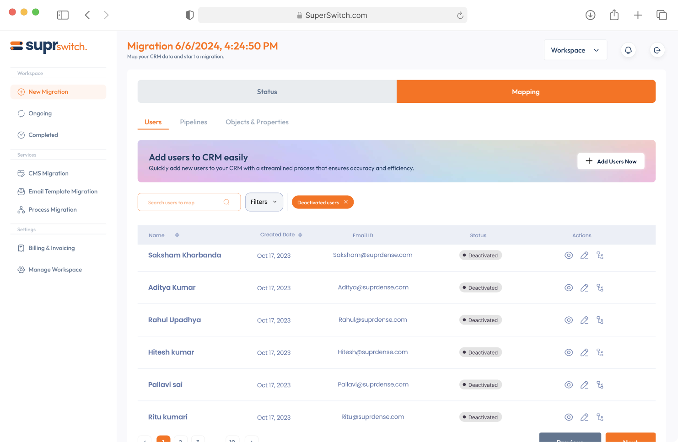View Saksham Kharbanda with eye icon
This screenshot has height=442, width=678.
pos(569,256)
